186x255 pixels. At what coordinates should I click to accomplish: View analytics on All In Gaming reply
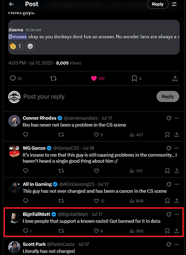pyautogui.click(x=137, y=201)
